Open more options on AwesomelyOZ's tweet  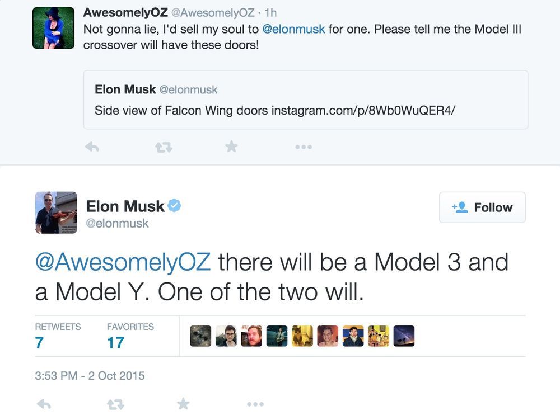(x=304, y=147)
